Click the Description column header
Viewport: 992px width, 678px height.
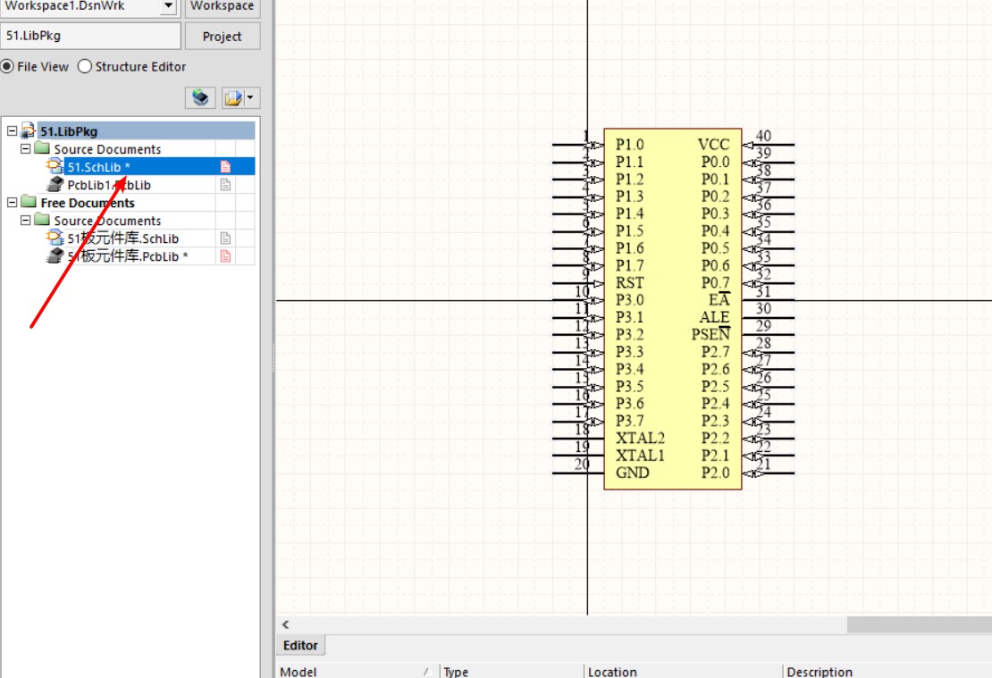click(x=887, y=671)
